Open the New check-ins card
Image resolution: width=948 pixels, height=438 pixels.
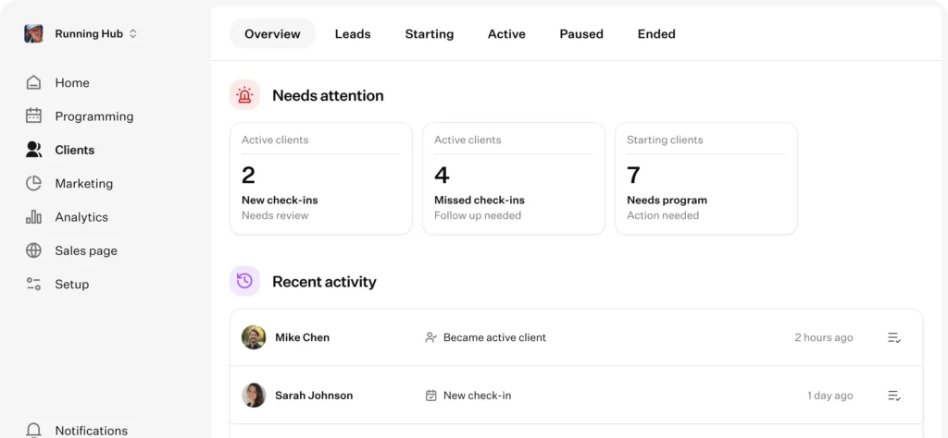coord(321,178)
